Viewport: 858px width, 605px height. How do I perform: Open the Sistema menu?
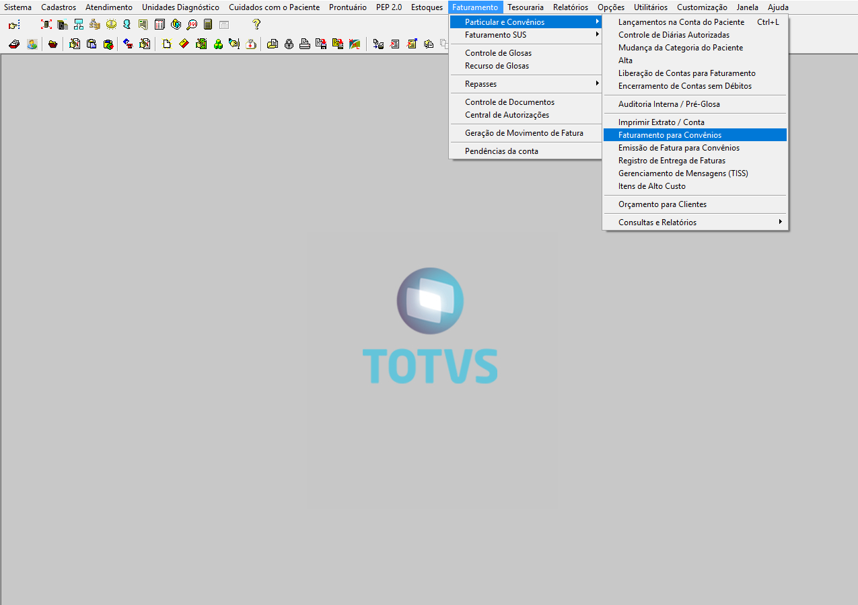coord(17,7)
